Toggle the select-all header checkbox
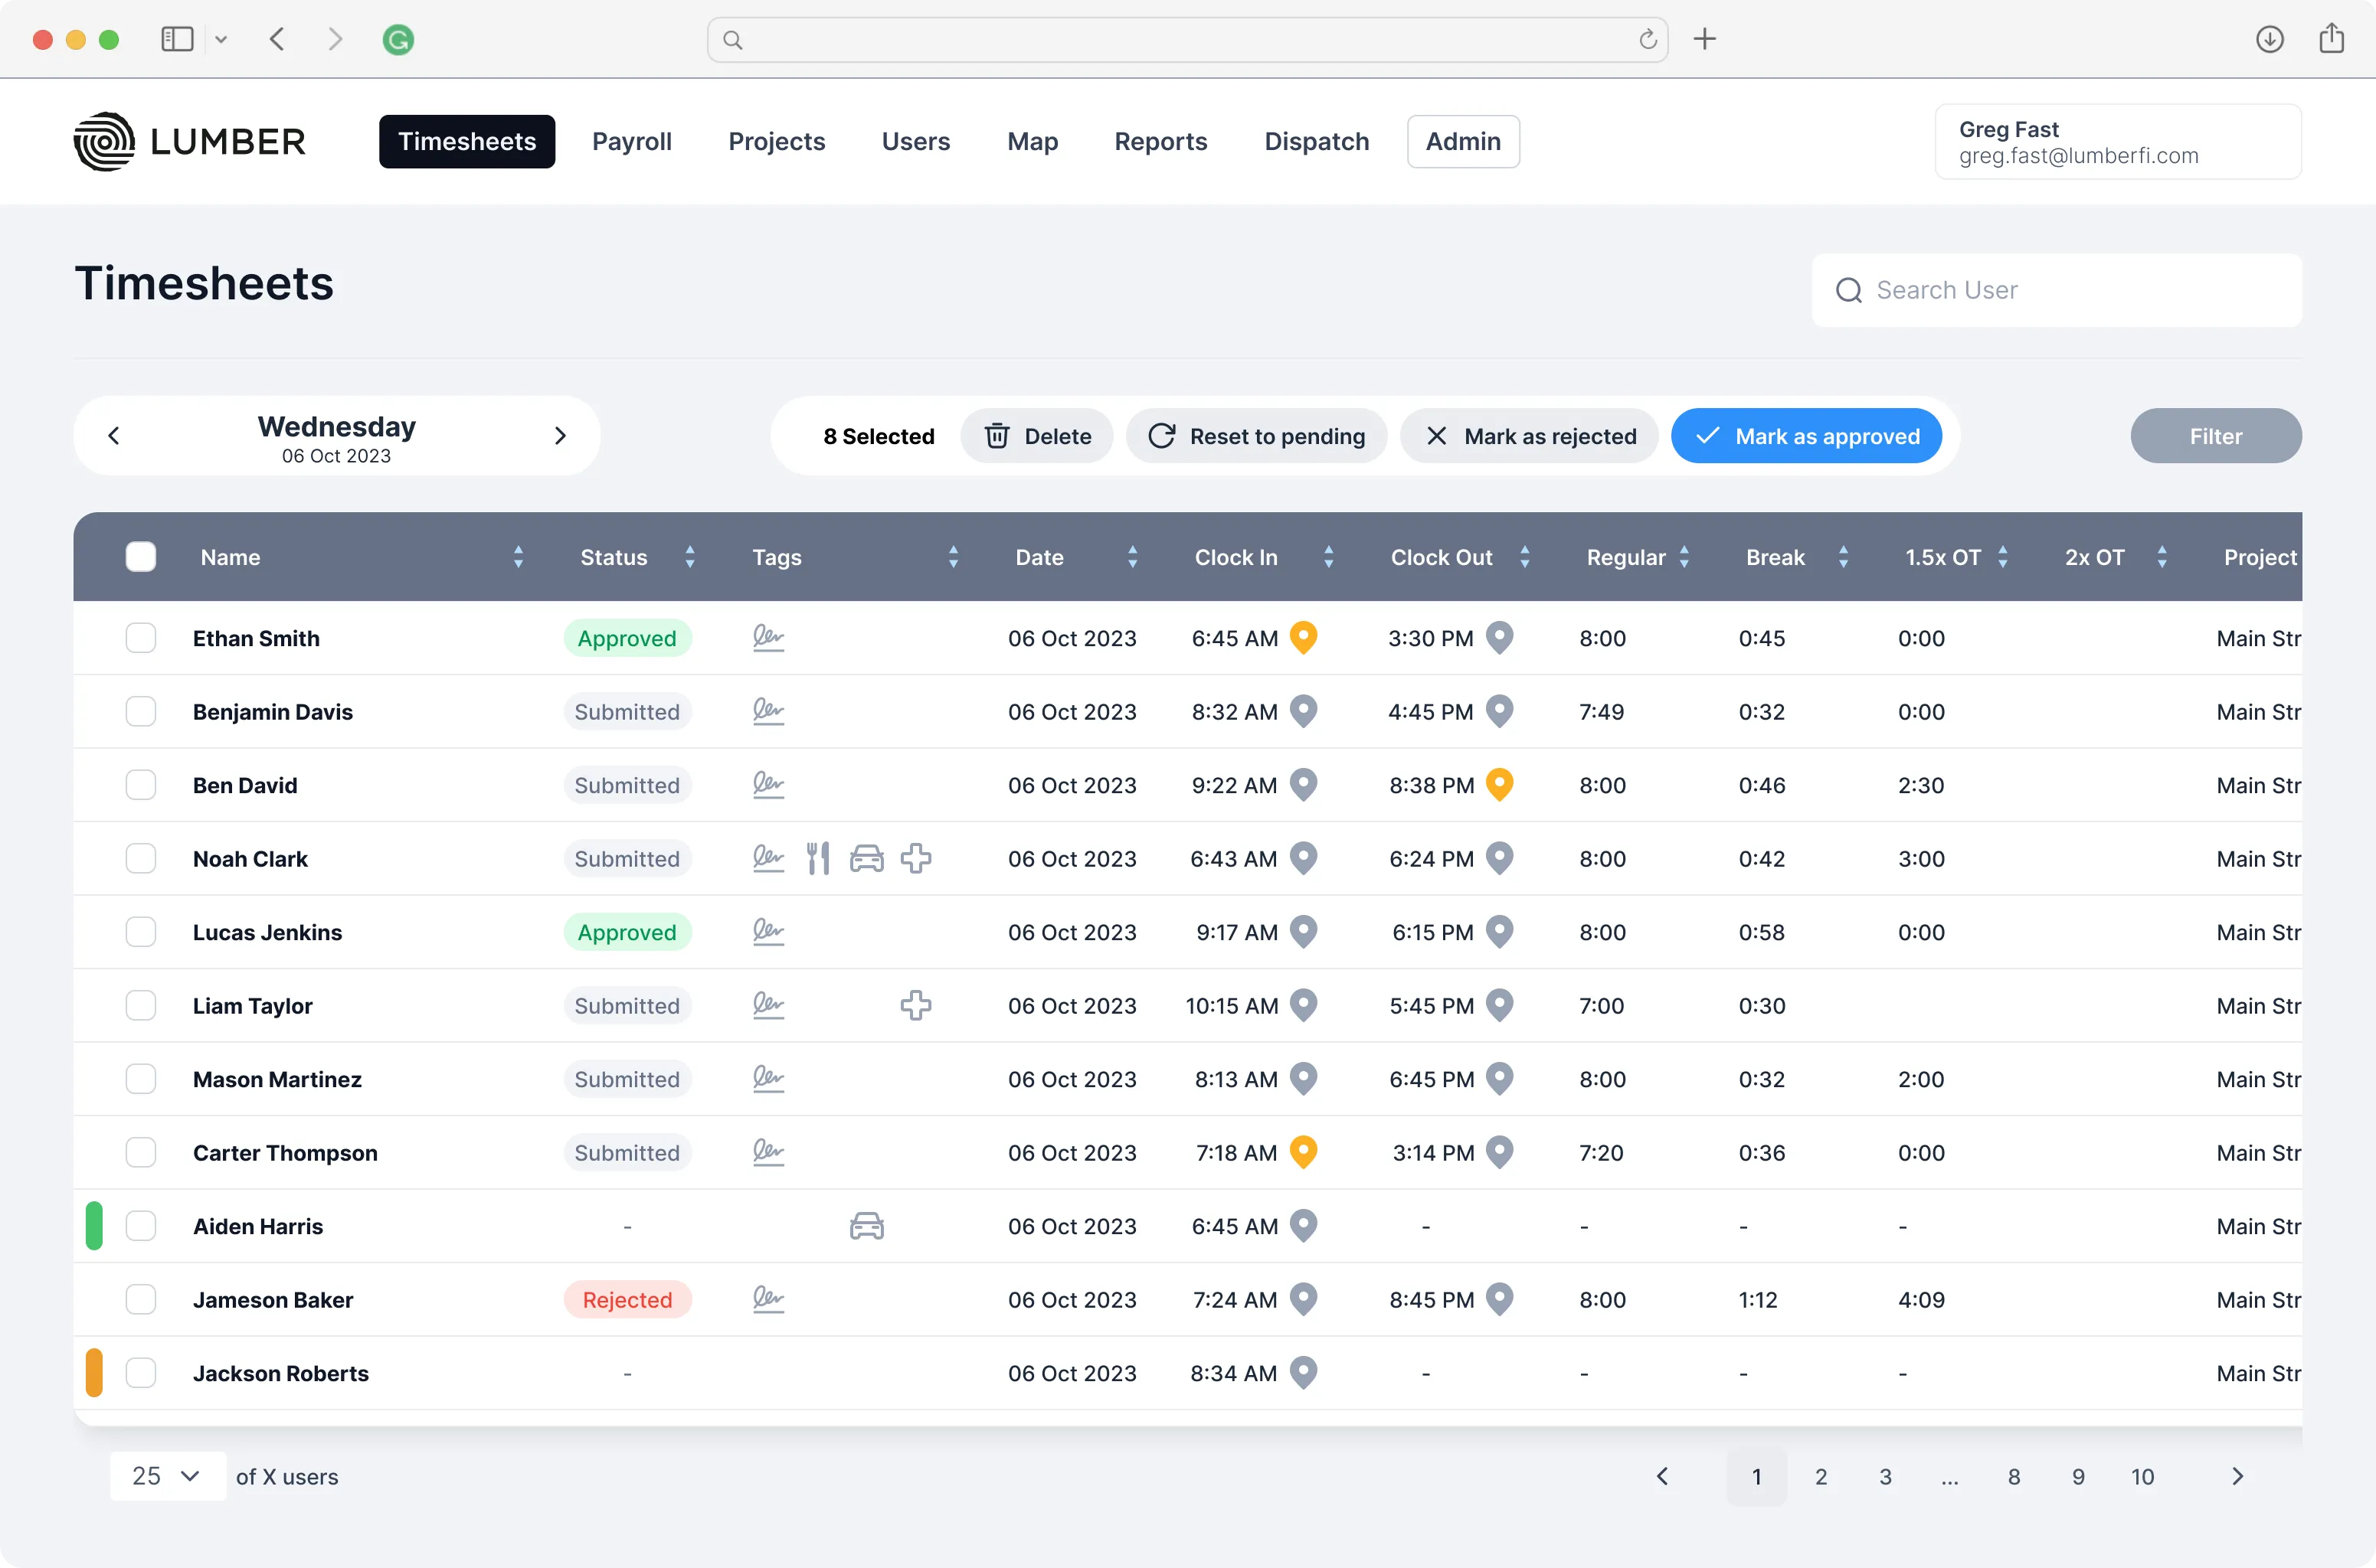 pyautogui.click(x=141, y=557)
